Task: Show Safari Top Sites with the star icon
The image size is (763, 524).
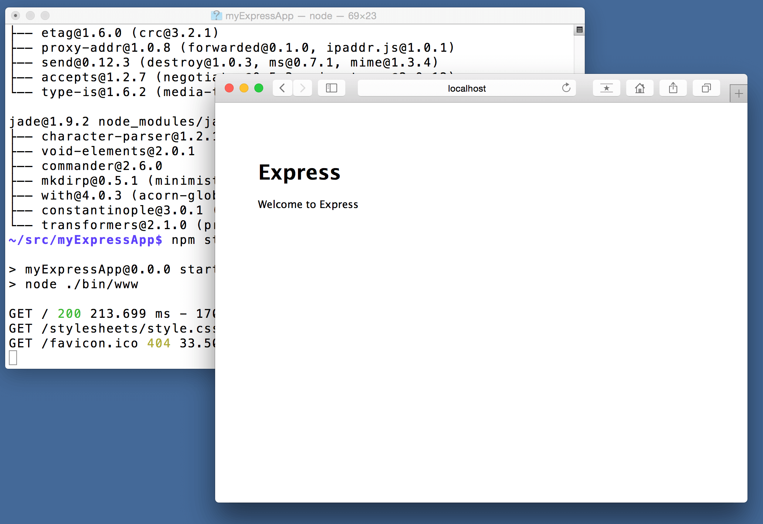Action: point(606,88)
